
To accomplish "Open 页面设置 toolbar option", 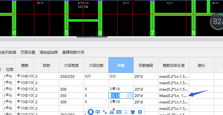I will coord(28,52).
